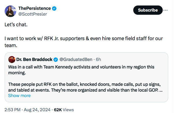Viewport: 174px width, 113px height.
Task: Visit the @GraduatedBen handle
Action: 76,60
